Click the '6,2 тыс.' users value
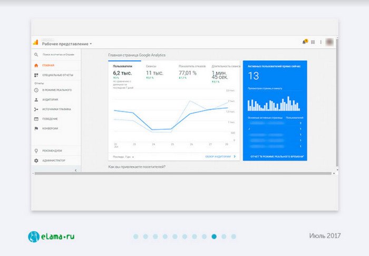 click(x=122, y=73)
